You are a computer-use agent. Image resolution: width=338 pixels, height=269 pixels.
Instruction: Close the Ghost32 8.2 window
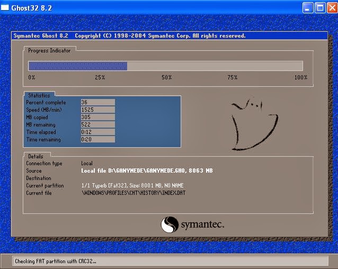332,8
